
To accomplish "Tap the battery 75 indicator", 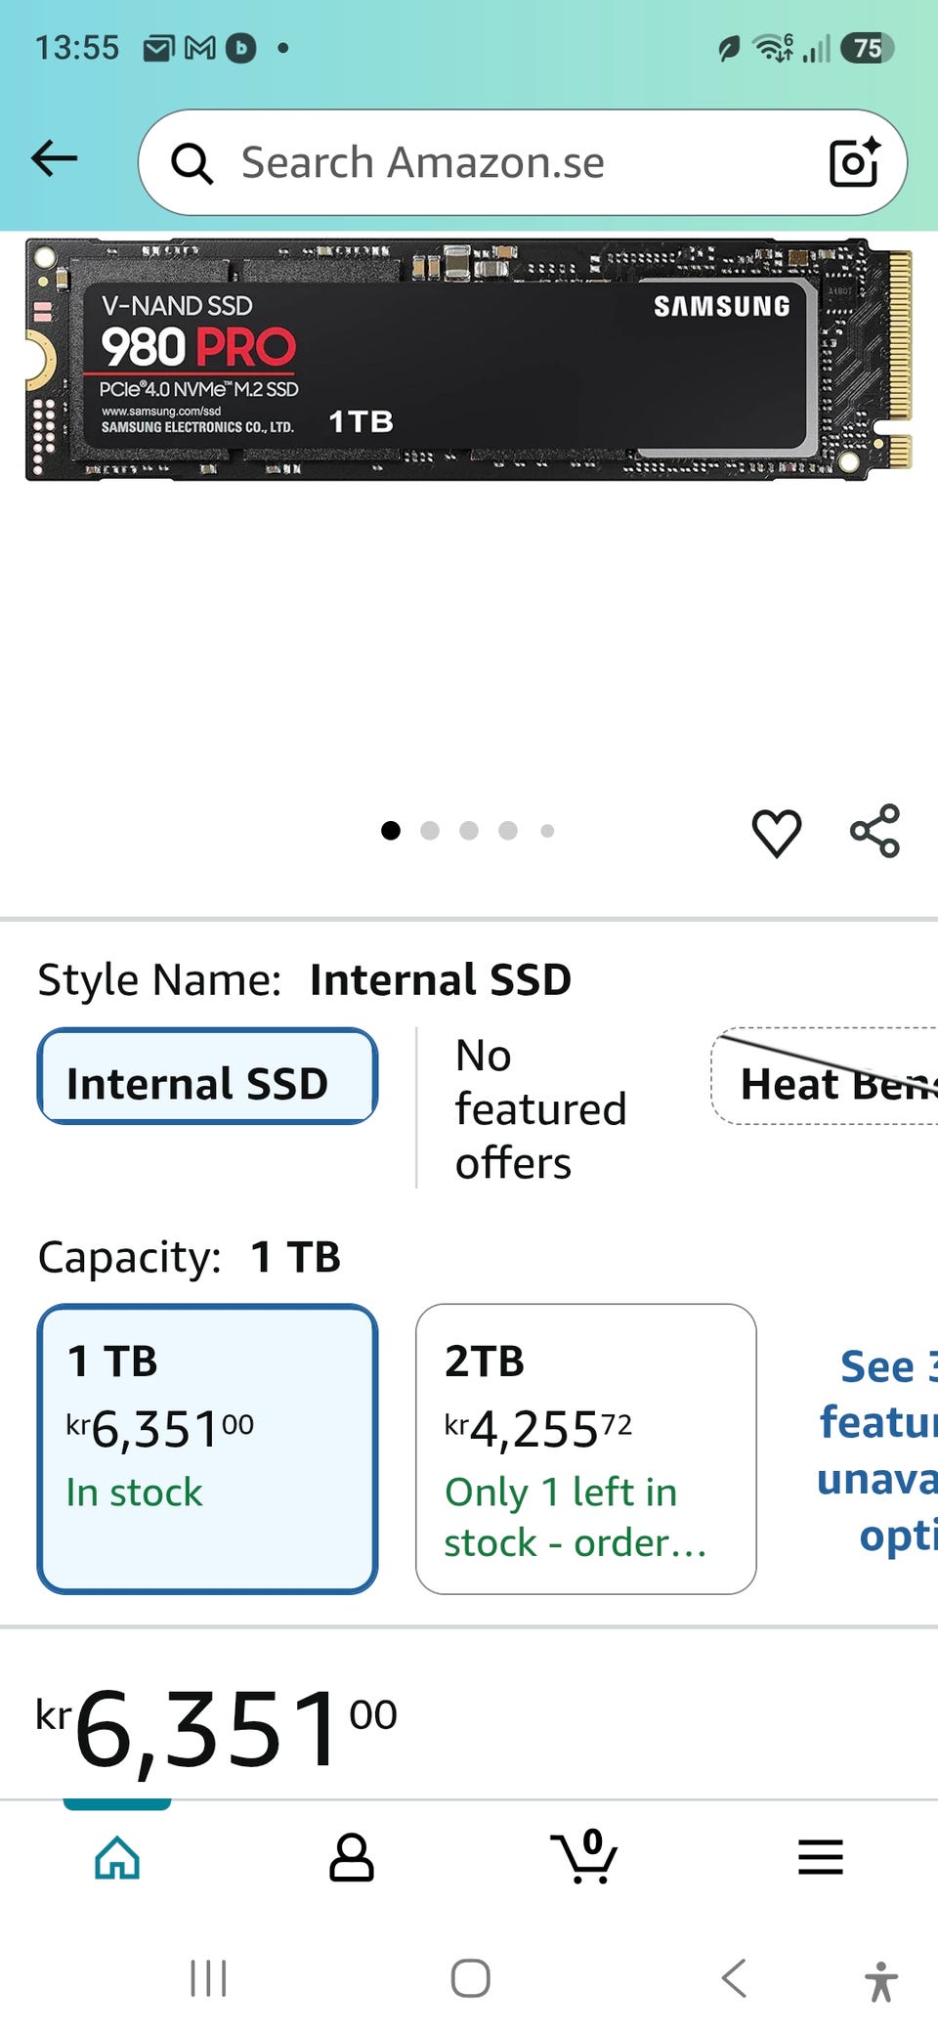I will [867, 48].
